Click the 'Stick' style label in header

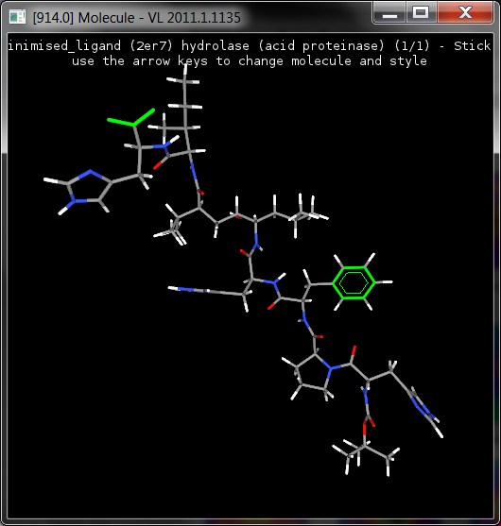[x=472, y=45]
